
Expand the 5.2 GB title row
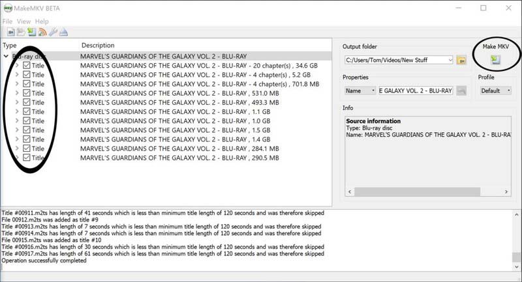pyautogui.click(x=17, y=75)
